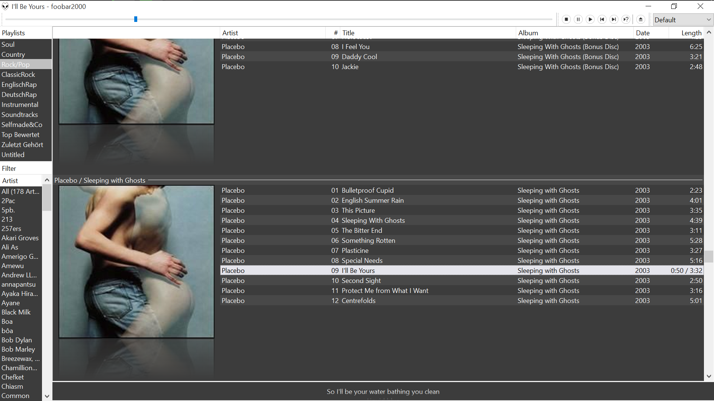Click the Sleeping with Ghosts album cover
This screenshot has width=714, height=401.
[136, 262]
